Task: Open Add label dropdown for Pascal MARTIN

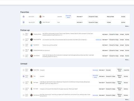Action: pyautogui.click(x=105, y=40)
